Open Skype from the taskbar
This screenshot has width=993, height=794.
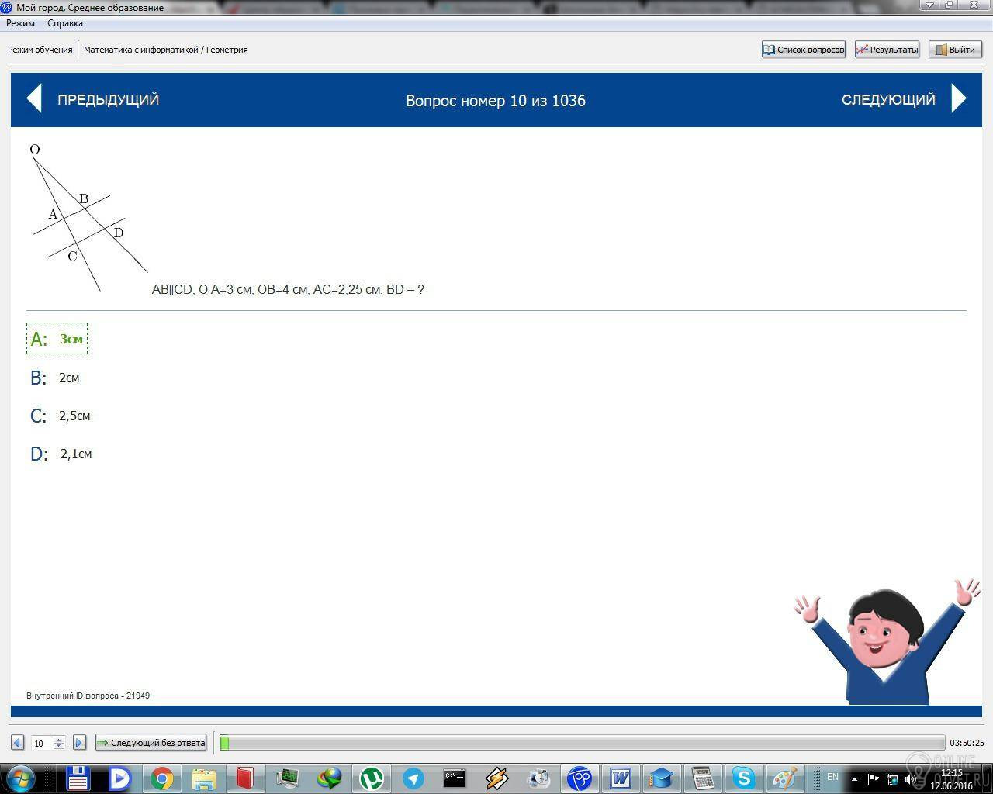tap(743, 778)
